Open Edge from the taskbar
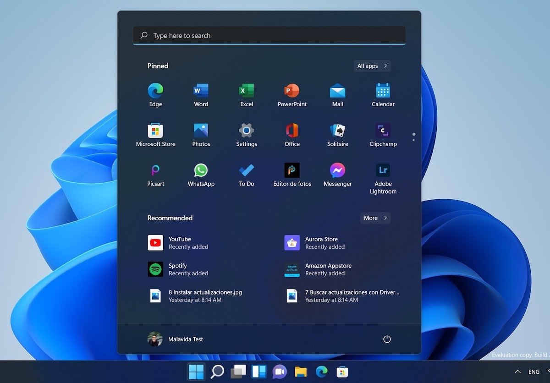This screenshot has width=550, height=383. click(x=322, y=372)
